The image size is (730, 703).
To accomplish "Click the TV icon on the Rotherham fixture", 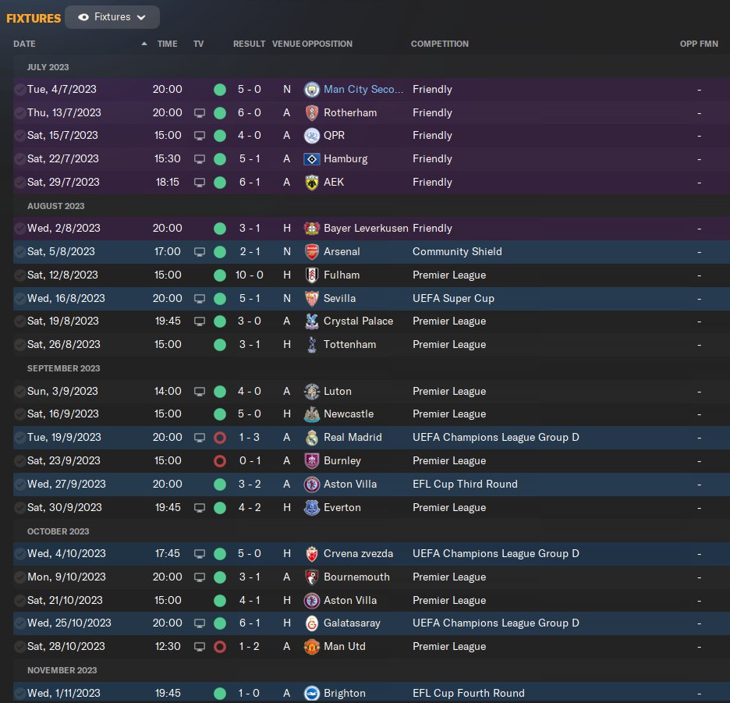I will [199, 113].
